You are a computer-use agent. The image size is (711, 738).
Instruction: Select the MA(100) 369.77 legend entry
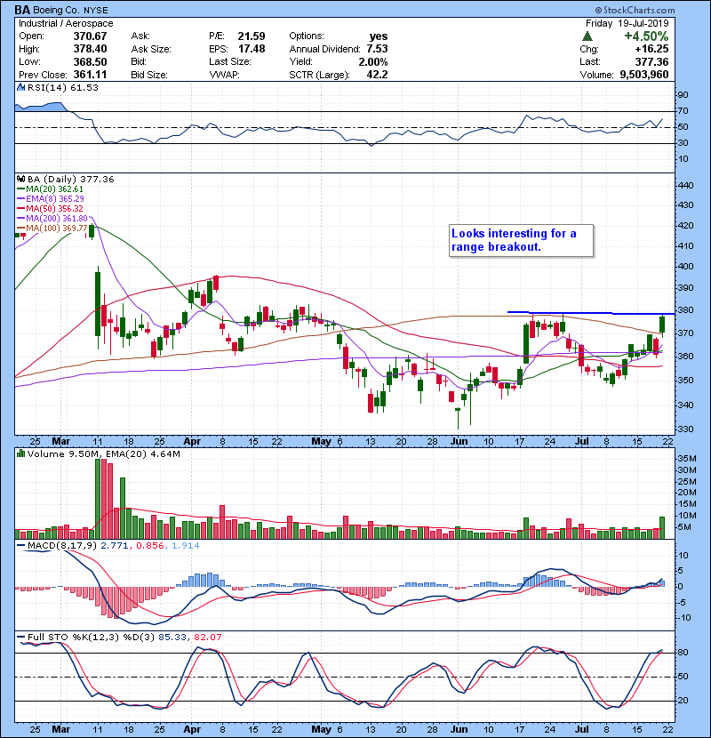[x=55, y=229]
